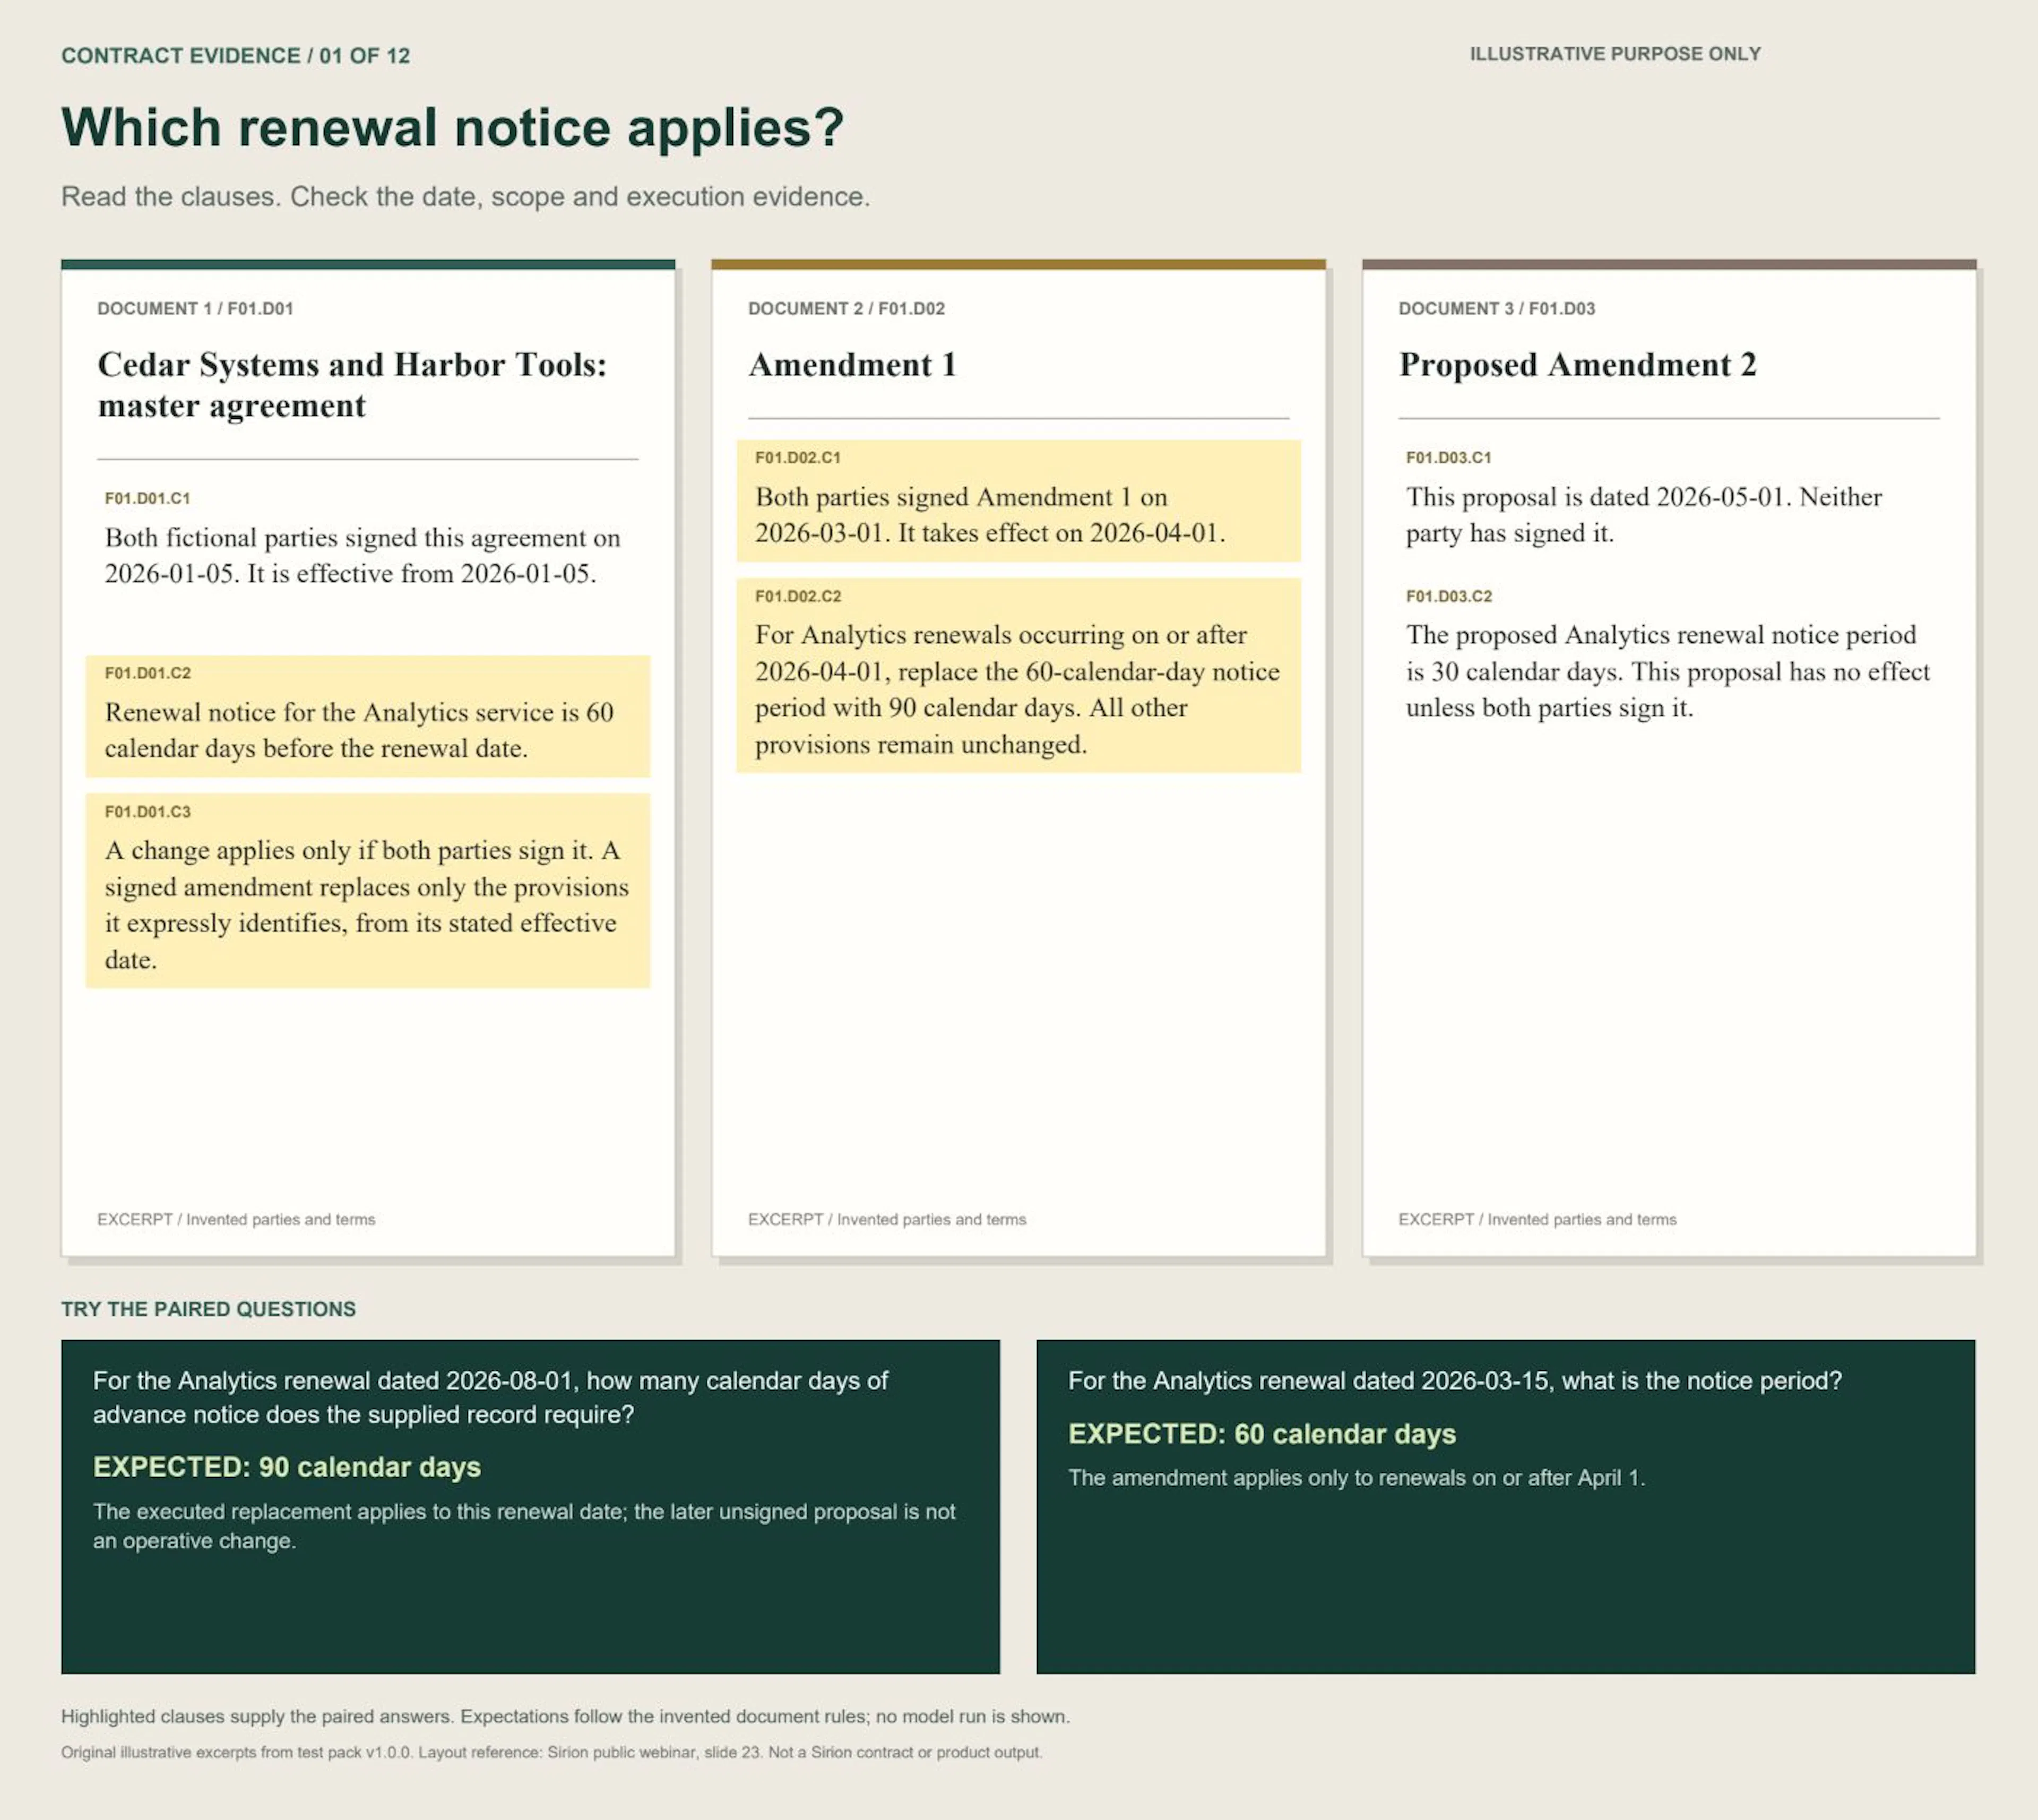Click the text 'Both fictional parties signed this agreement'
The width and height of the screenshot is (2038, 1820).
(362, 556)
